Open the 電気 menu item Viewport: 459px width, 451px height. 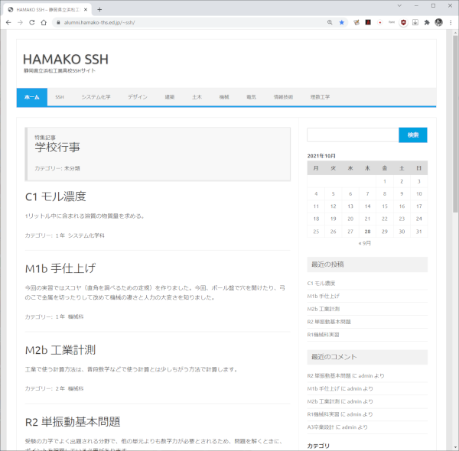point(252,97)
